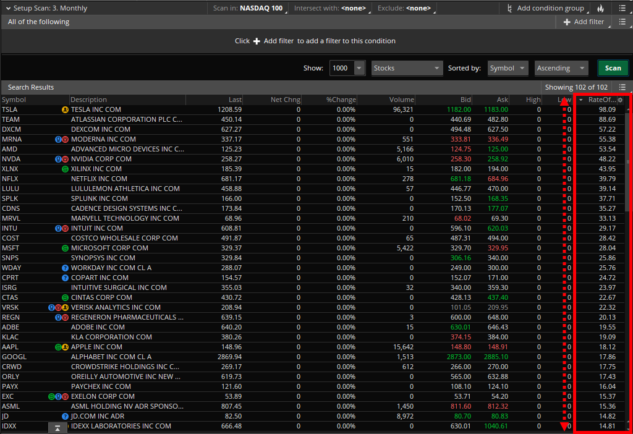Click the green dollar icon next to XLNX
633x434 pixels.
(65, 169)
